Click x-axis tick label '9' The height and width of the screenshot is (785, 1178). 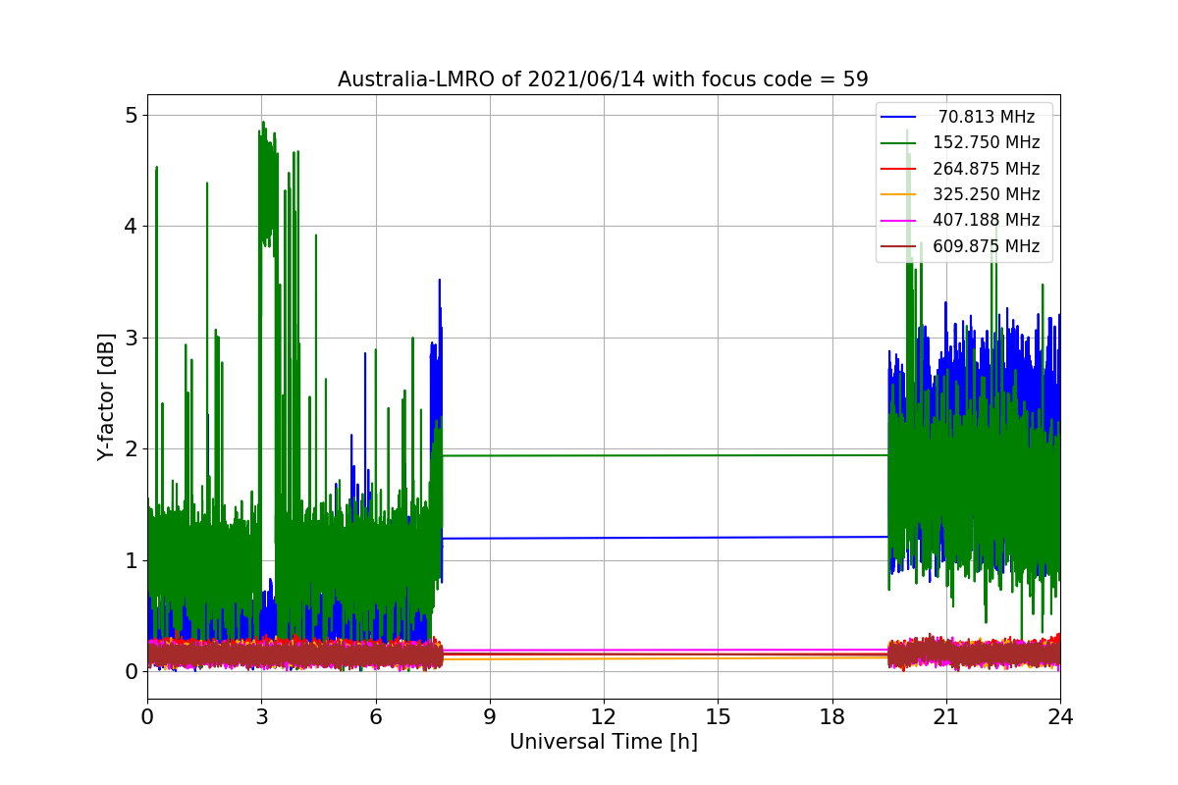click(489, 717)
